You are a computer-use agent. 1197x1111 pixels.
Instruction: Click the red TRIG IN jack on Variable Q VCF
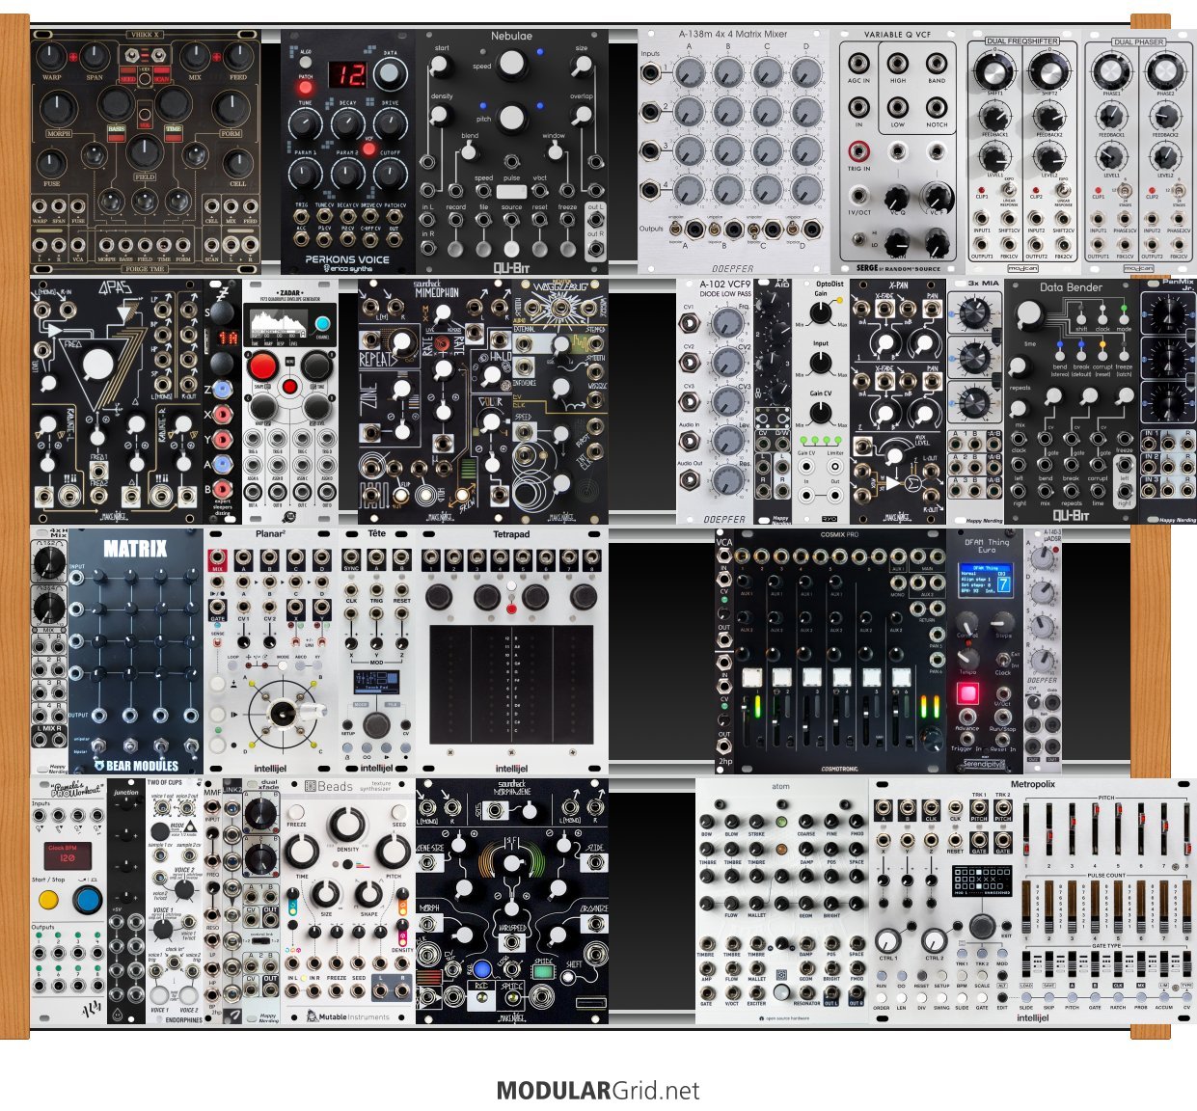(857, 150)
